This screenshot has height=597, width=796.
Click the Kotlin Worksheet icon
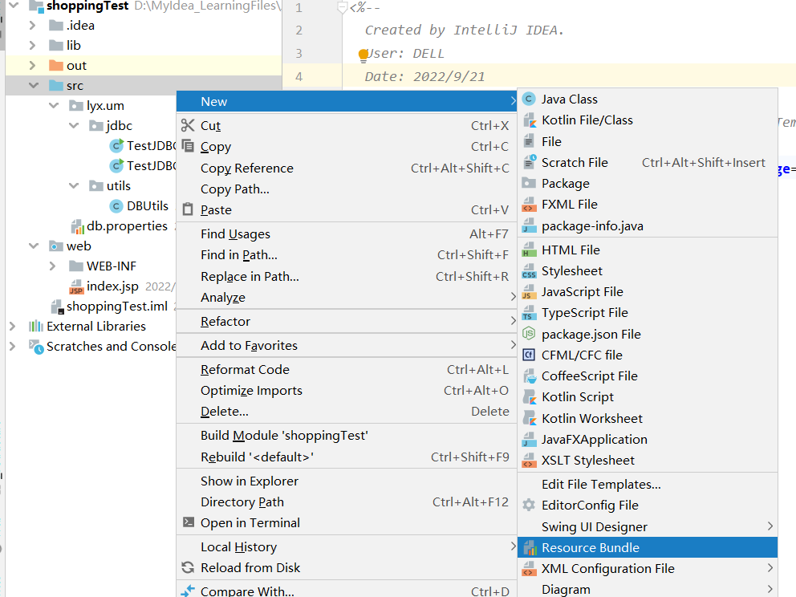pos(529,418)
